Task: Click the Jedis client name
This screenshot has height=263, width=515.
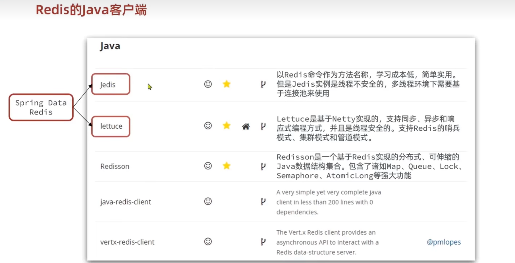Action: point(108,85)
